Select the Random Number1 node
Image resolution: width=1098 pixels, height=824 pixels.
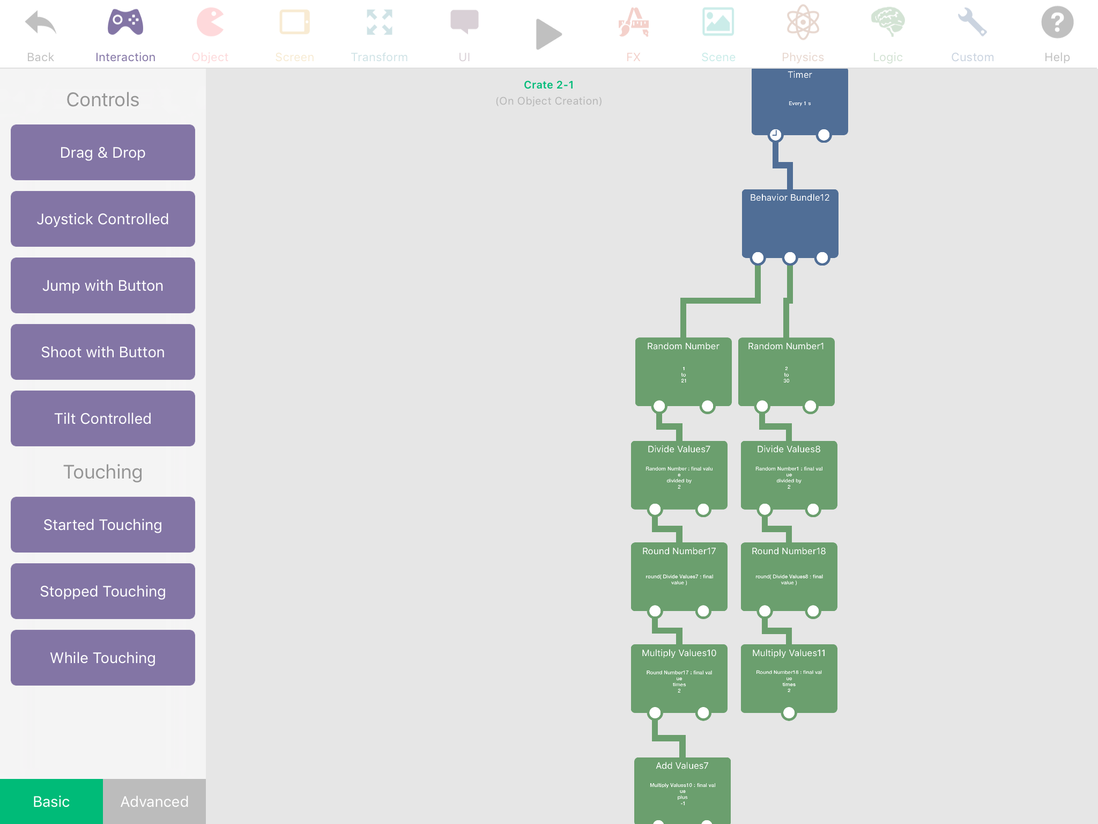pyautogui.click(x=786, y=370)
